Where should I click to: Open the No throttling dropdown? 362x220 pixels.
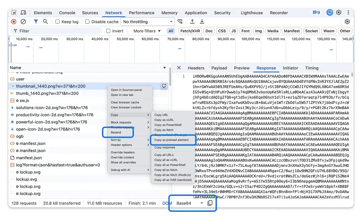click(x=148, y=22)
